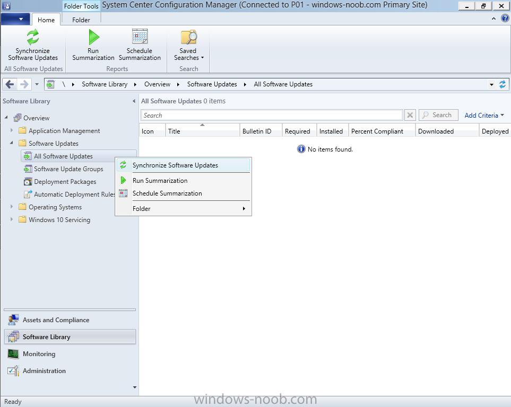Sort by the Installed column header
The image size is (511, 407).
pyautogui.click(x=332, y=131)
